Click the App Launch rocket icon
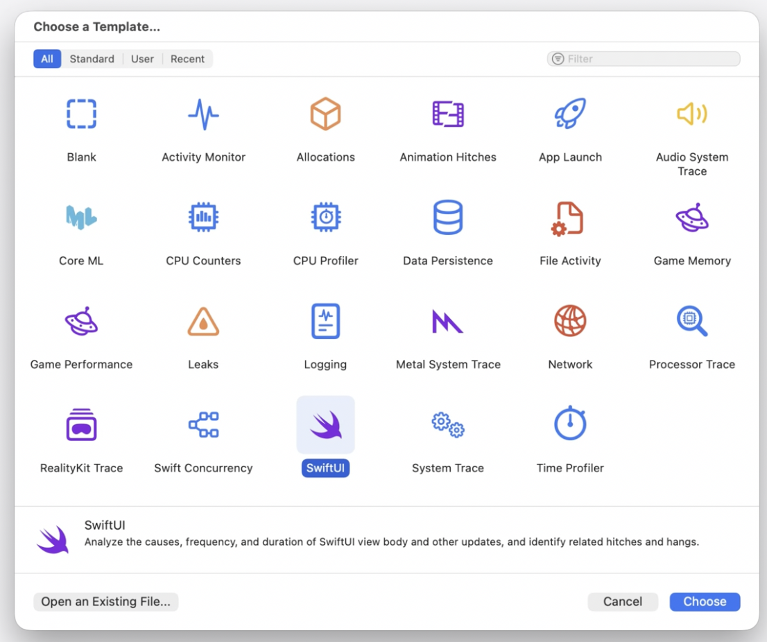The width and height of the screenshot is (767, 642). (x=570, y=114)
